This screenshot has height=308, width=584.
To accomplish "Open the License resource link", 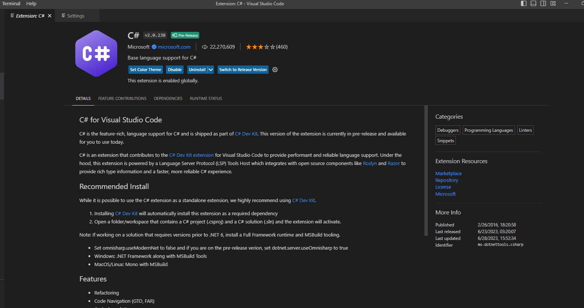I will (443, 187).
